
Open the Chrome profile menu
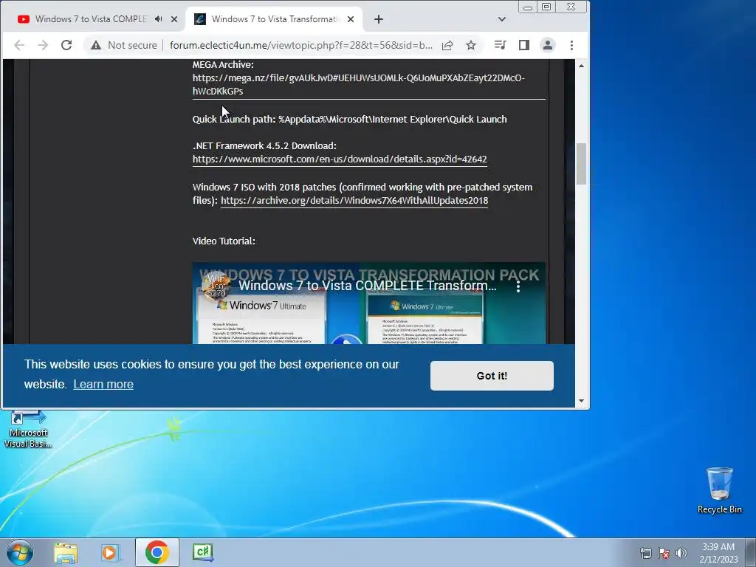pyautogui.click(x=548, y=45)
